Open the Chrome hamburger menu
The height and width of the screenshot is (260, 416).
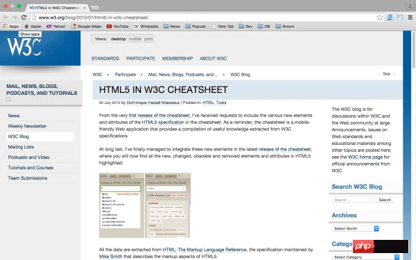[410, 17]
